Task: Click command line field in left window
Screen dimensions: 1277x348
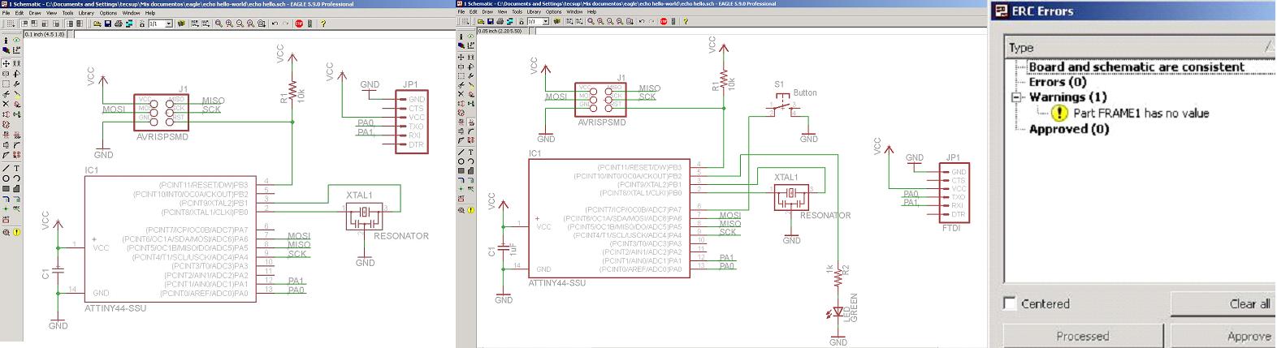Action: [x=265, y=35]
